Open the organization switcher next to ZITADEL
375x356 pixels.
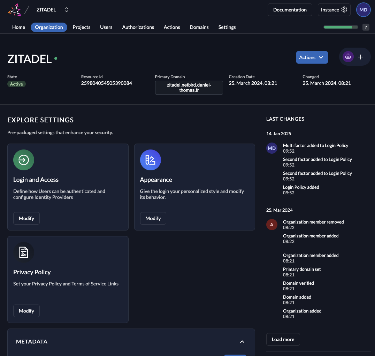tap(66, 9)
